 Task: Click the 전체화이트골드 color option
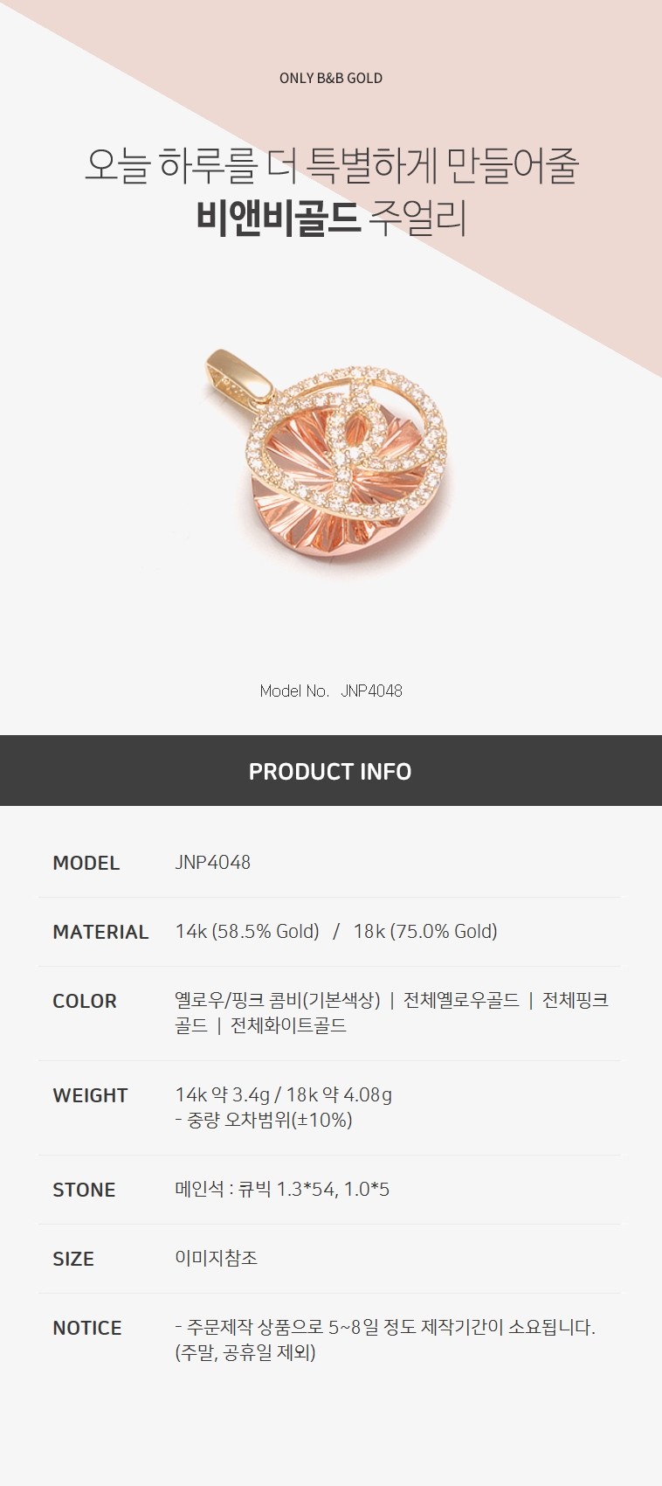288,1025
